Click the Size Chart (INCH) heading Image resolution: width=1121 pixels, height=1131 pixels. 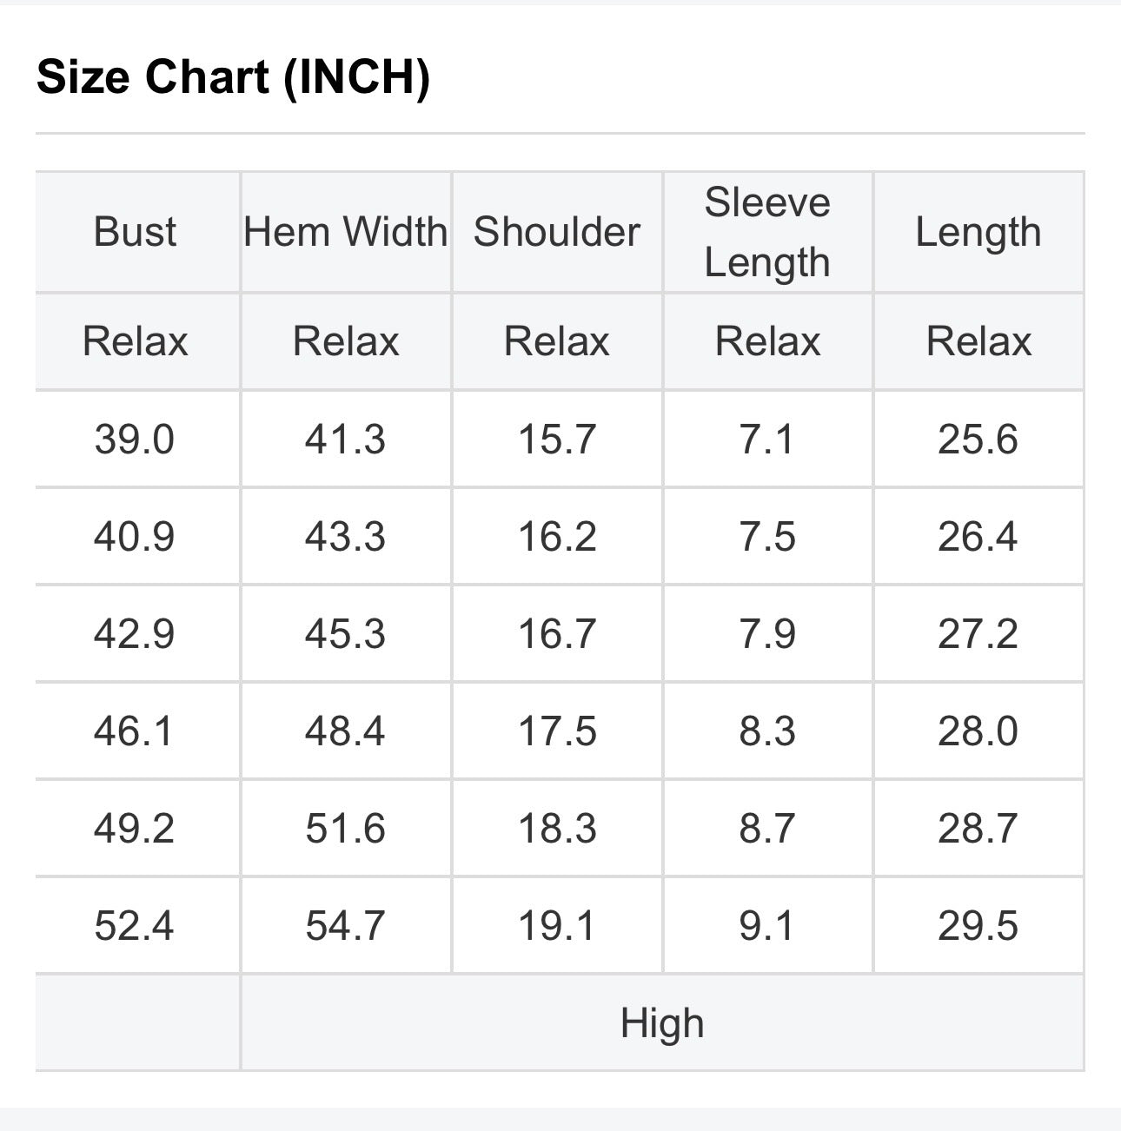pyautogui.click(x=233, y=76)
